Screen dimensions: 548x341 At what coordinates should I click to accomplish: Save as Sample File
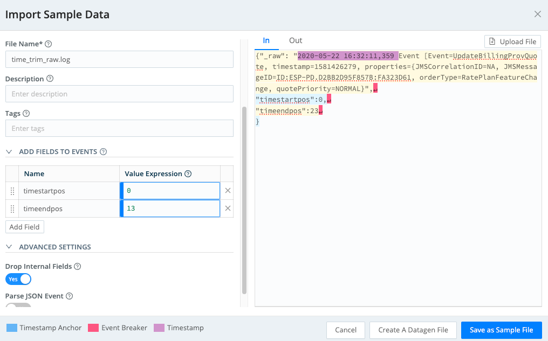pos(501,330)
